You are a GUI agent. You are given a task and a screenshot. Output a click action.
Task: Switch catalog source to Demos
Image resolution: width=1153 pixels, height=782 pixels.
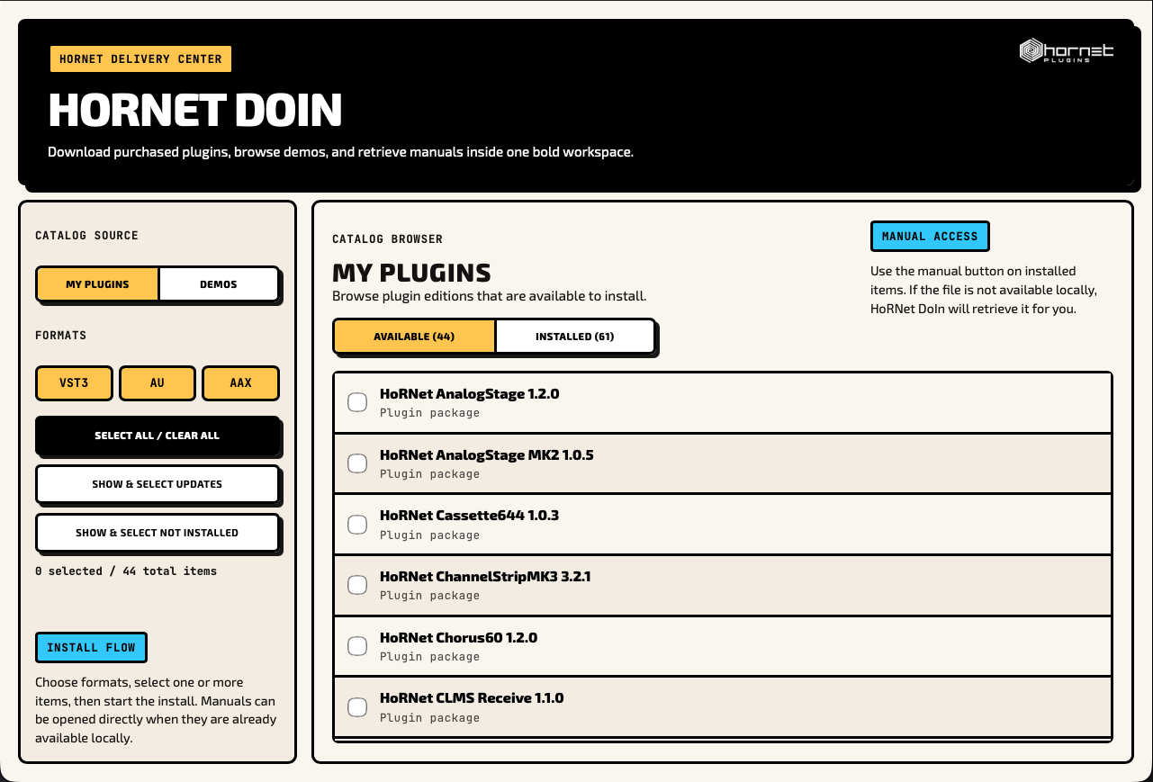tap(219, 283)
